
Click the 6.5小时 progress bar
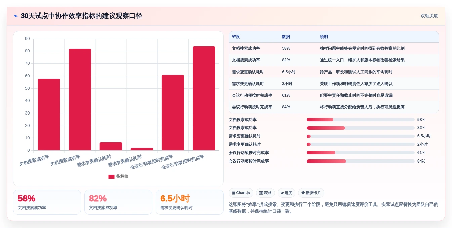(361, 136)
